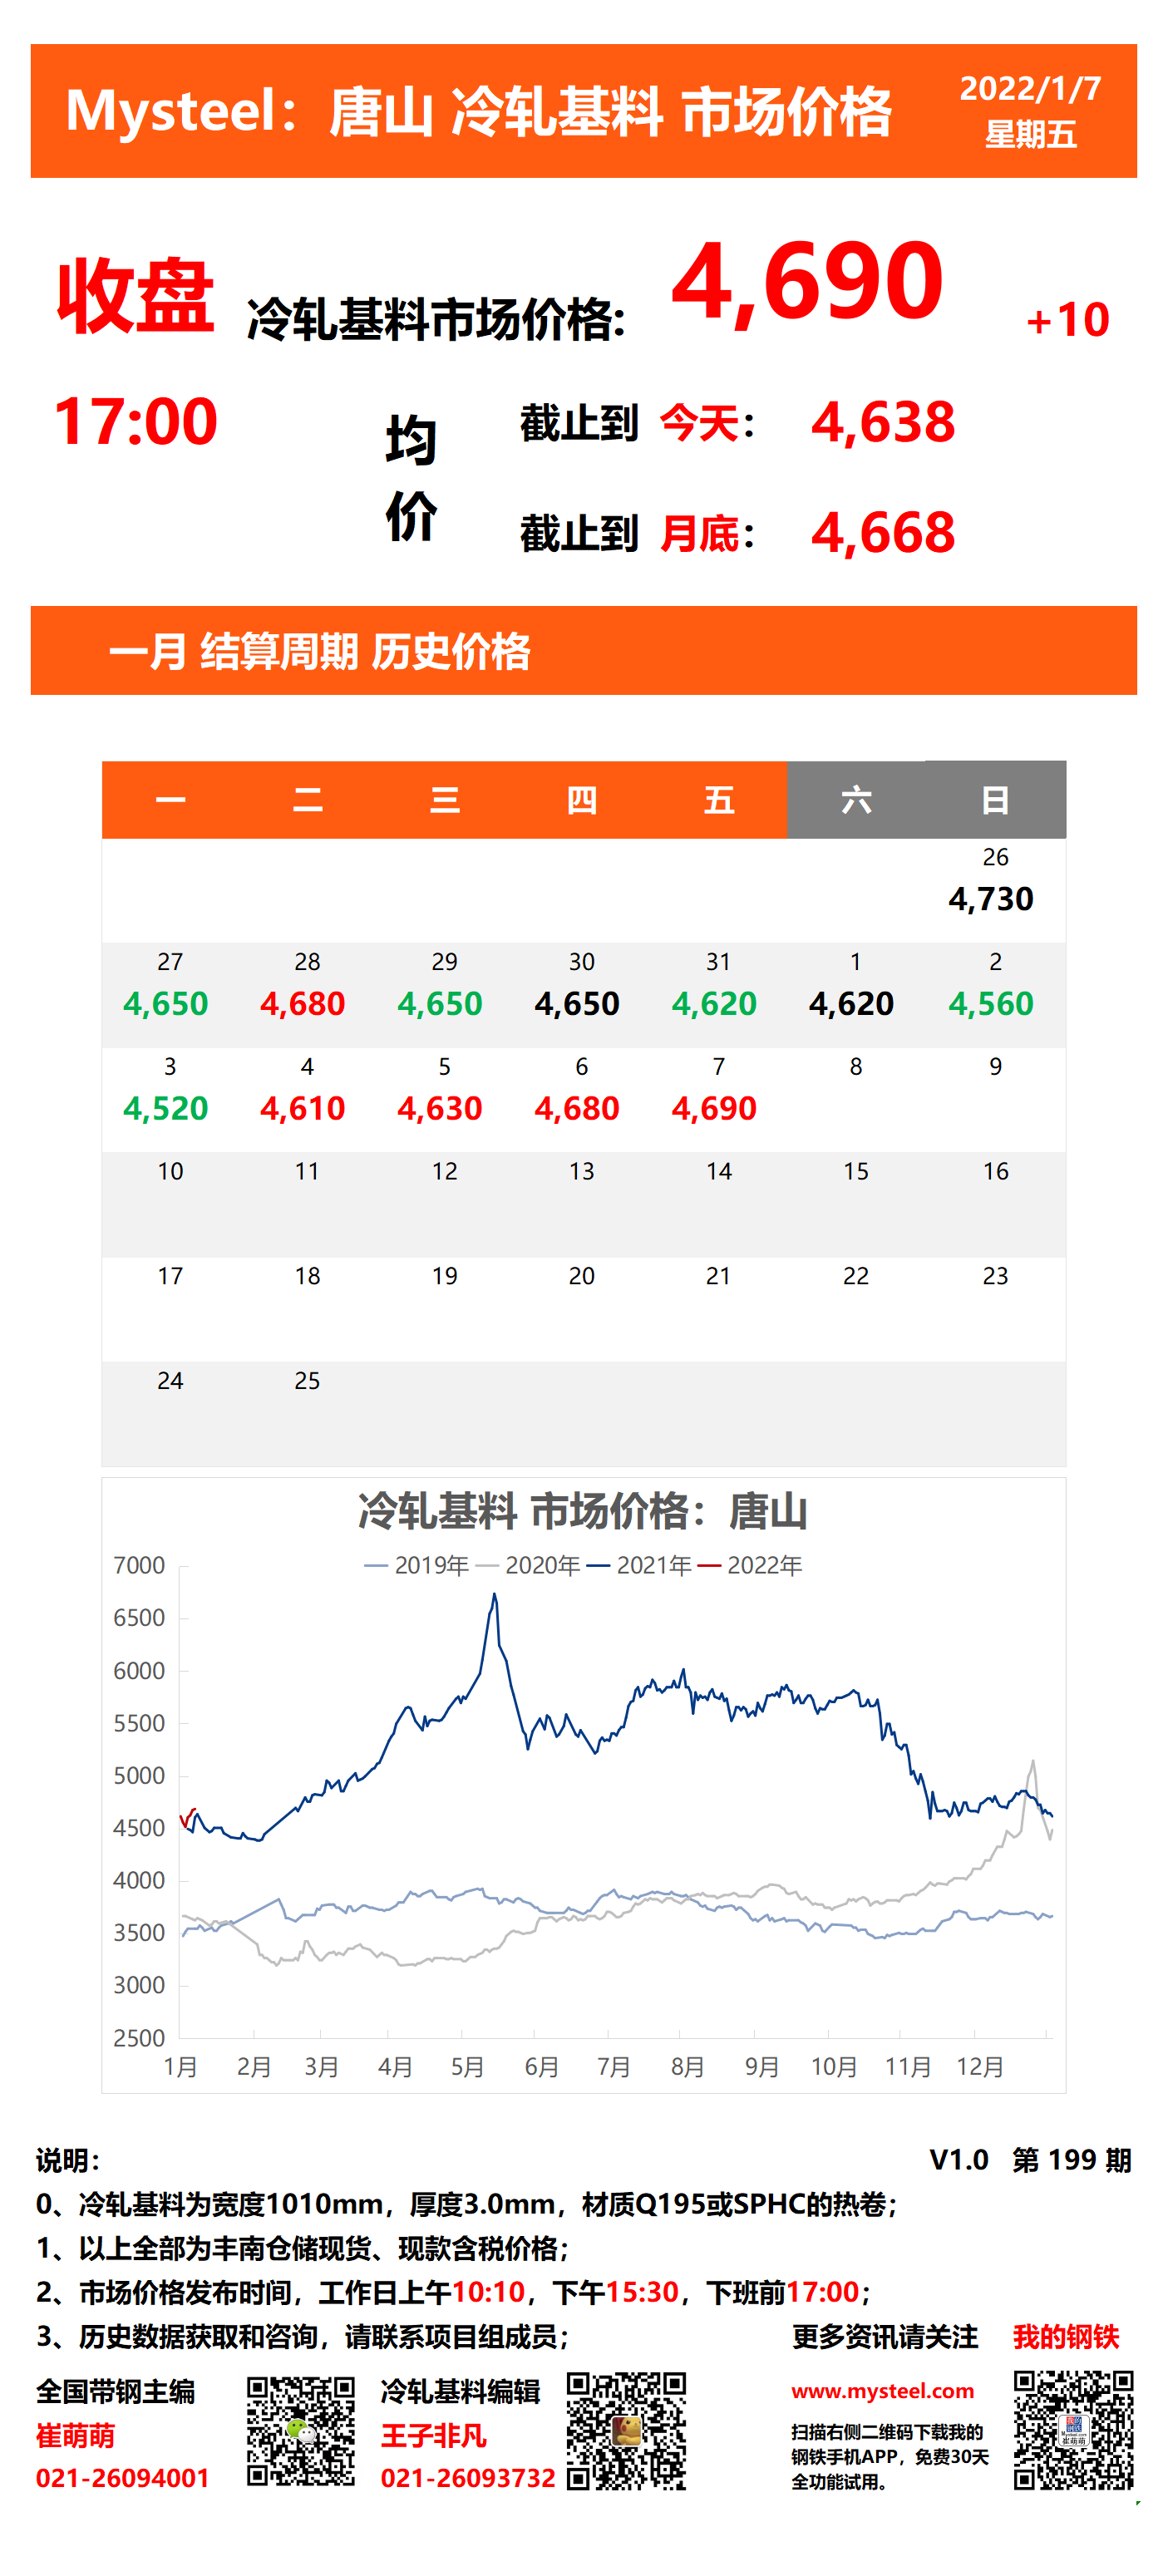
Task: Click the 4,690 price on the 7th
Action: [714, 1109]
